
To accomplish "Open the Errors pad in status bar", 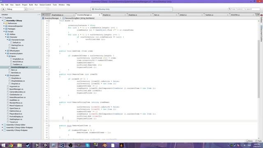I will click(249, 141).
